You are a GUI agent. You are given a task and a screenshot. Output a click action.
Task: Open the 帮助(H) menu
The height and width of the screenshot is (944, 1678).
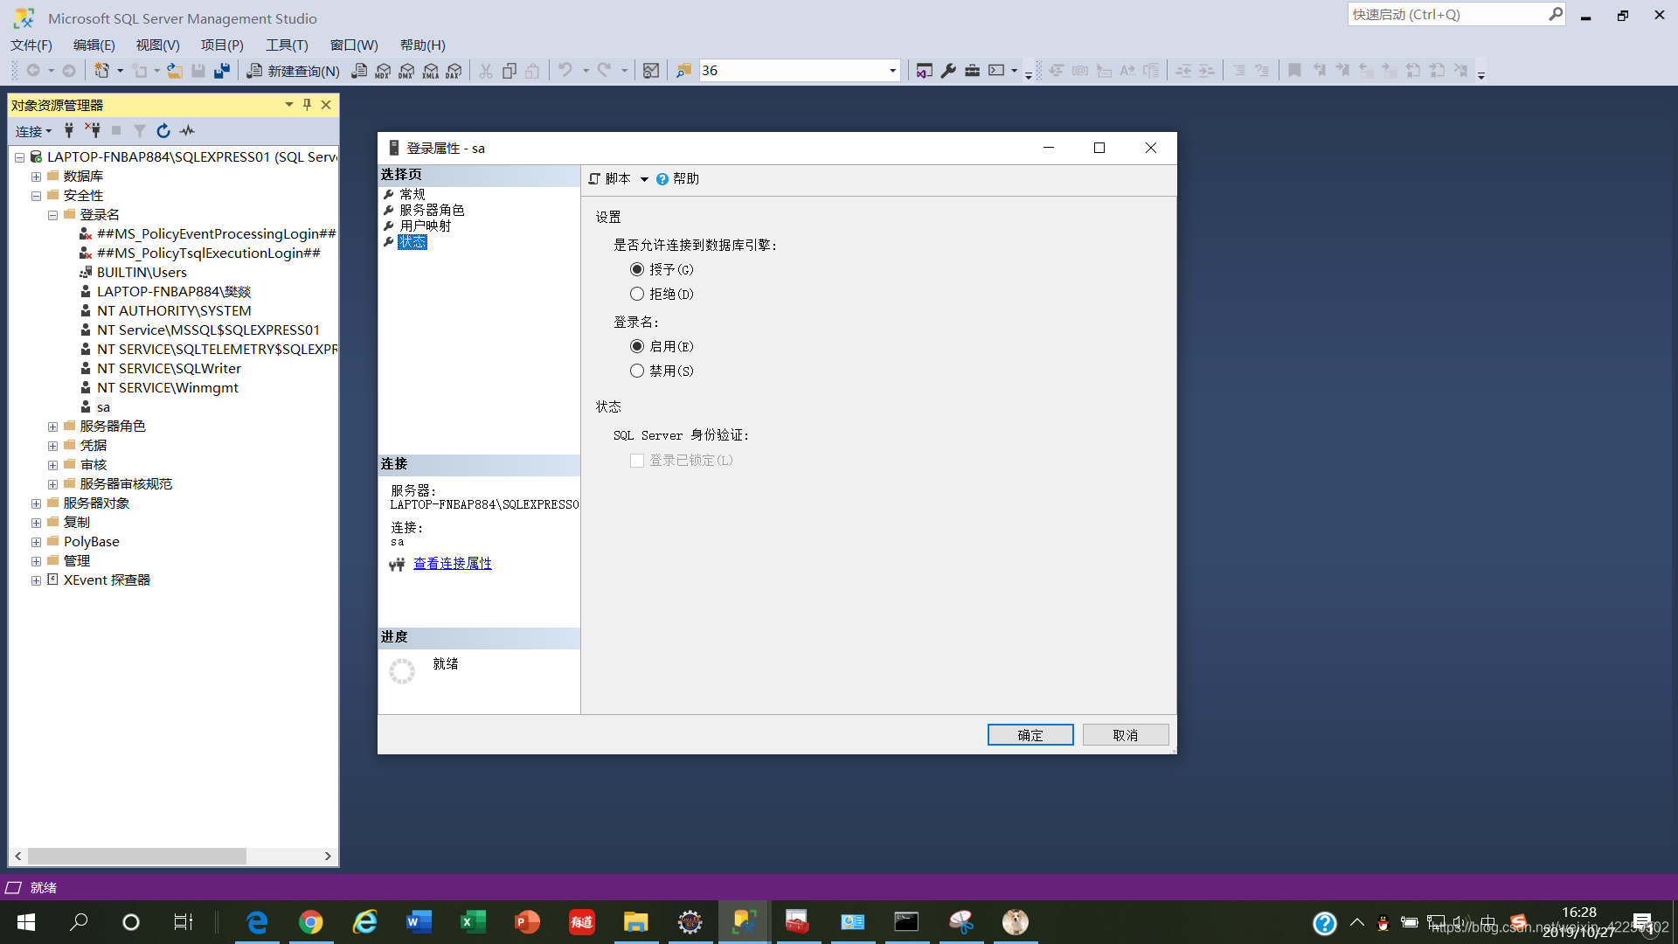(x=422, y=45)
